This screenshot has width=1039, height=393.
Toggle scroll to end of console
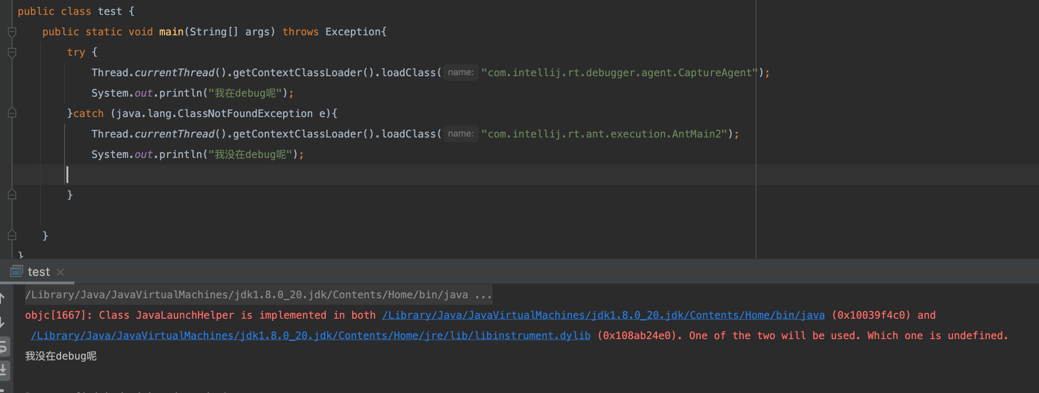pos(3,370)
